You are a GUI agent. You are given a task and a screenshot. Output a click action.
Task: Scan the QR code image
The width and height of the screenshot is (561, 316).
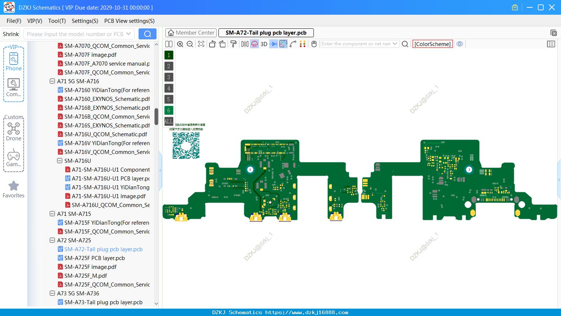click(x=186, y=145)
